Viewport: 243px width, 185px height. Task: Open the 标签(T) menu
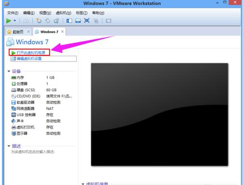82,13
